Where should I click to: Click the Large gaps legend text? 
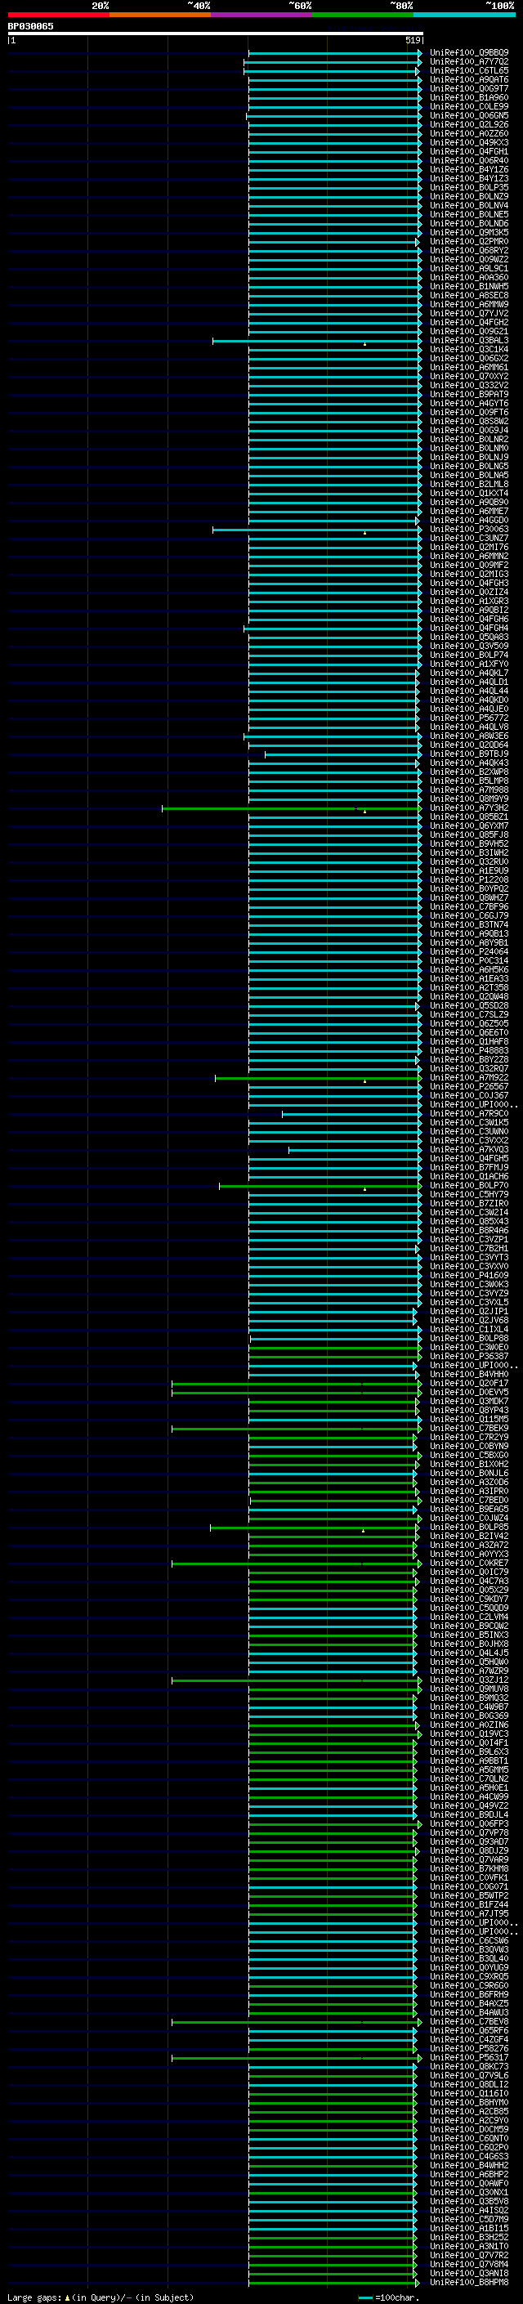pyautogui.click(x=101, y=2297)
